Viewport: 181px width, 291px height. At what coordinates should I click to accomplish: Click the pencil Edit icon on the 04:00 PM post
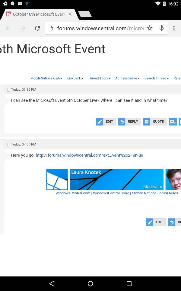click(149, 222)
